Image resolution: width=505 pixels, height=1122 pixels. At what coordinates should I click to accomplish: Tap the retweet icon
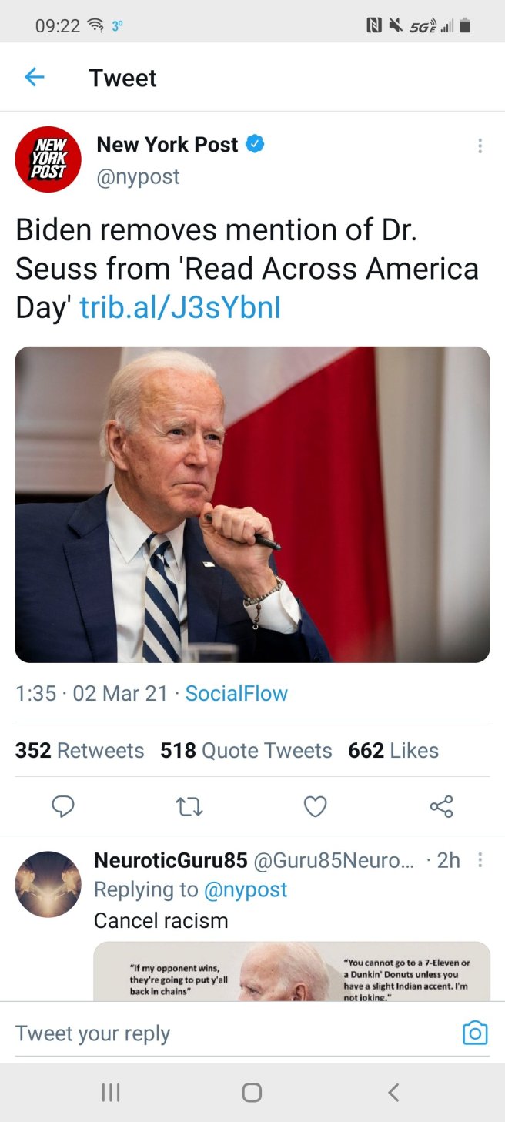click(189, 806)
